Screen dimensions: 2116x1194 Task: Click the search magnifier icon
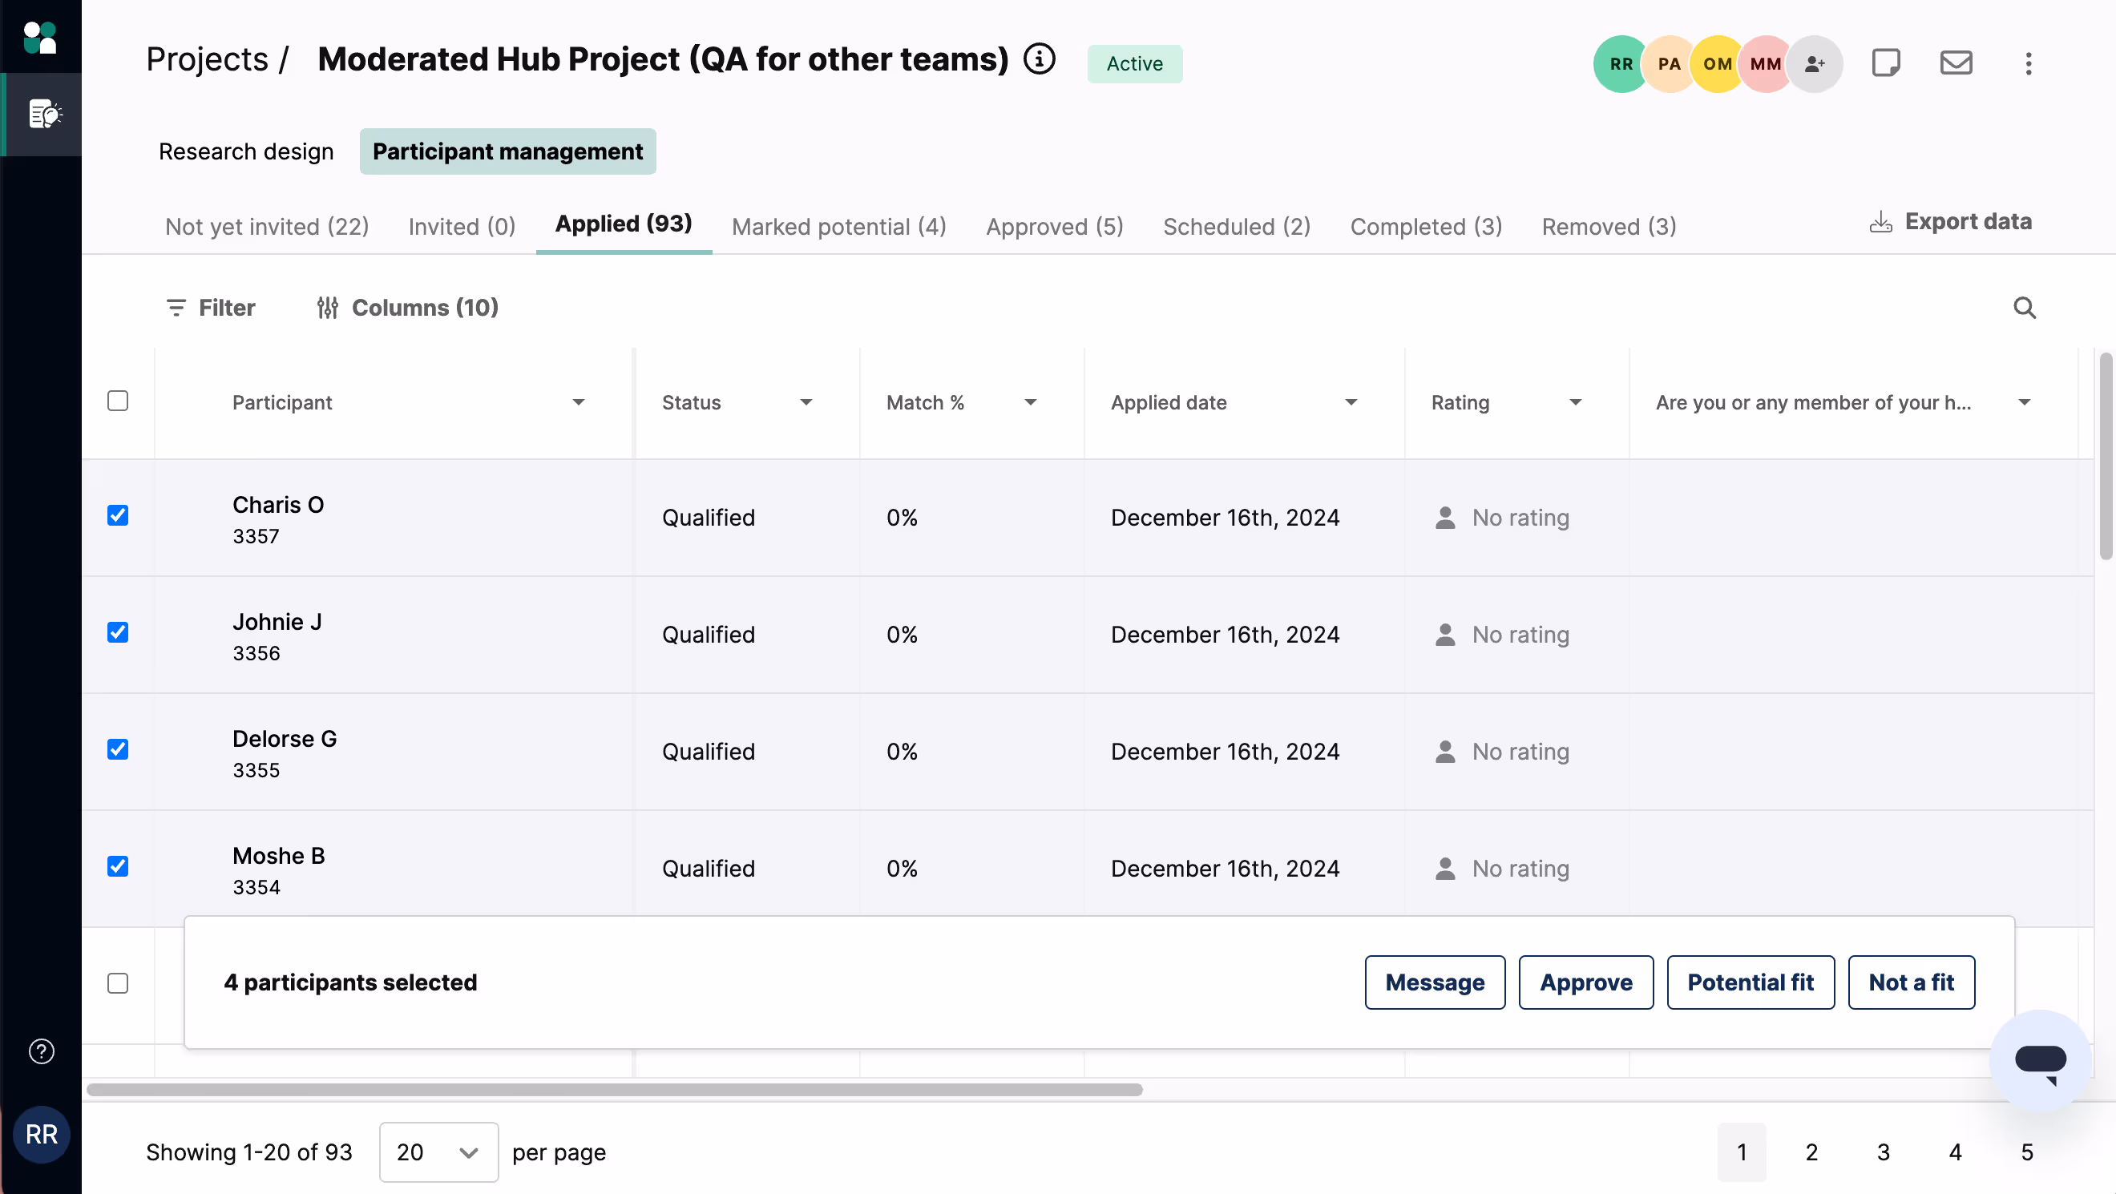click(2024, 308)
